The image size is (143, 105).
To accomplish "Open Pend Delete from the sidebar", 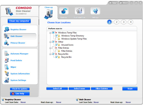I will coord(16,60).
